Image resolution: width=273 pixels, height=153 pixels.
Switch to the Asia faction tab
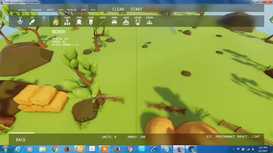point(61,10)
